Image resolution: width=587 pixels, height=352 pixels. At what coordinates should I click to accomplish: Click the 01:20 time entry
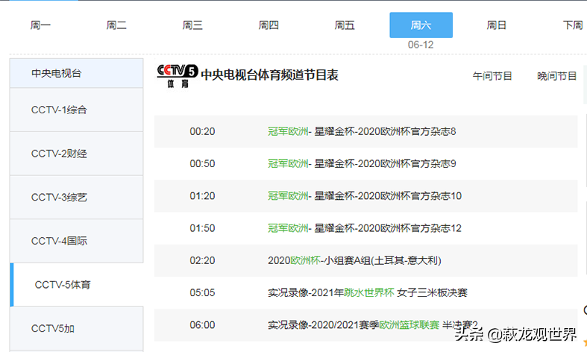click(203, 196)
